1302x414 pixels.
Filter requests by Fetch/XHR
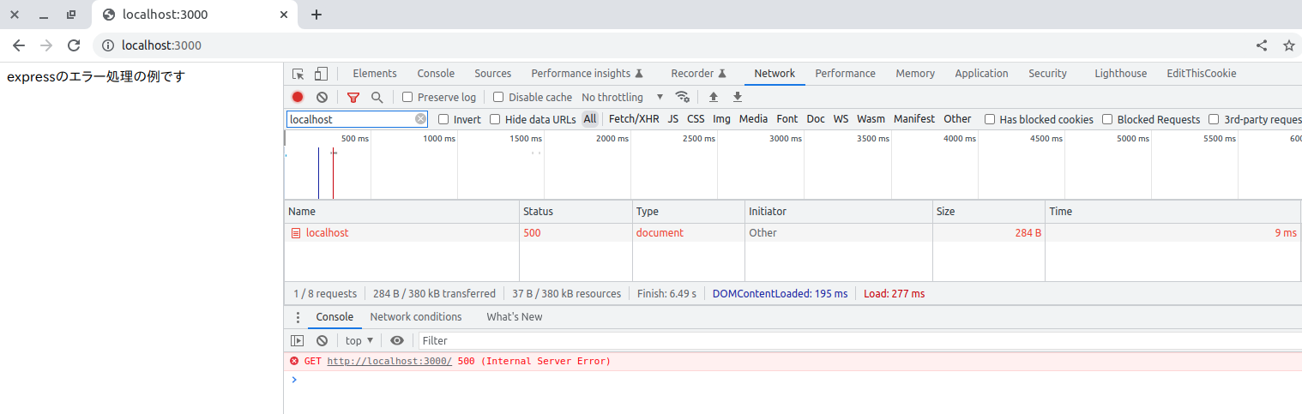(x=634, y=119)
